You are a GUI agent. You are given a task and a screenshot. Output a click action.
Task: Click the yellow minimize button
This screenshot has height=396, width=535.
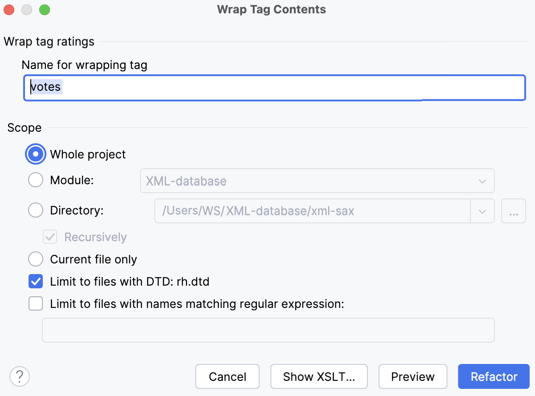click(x=26, y=9)
